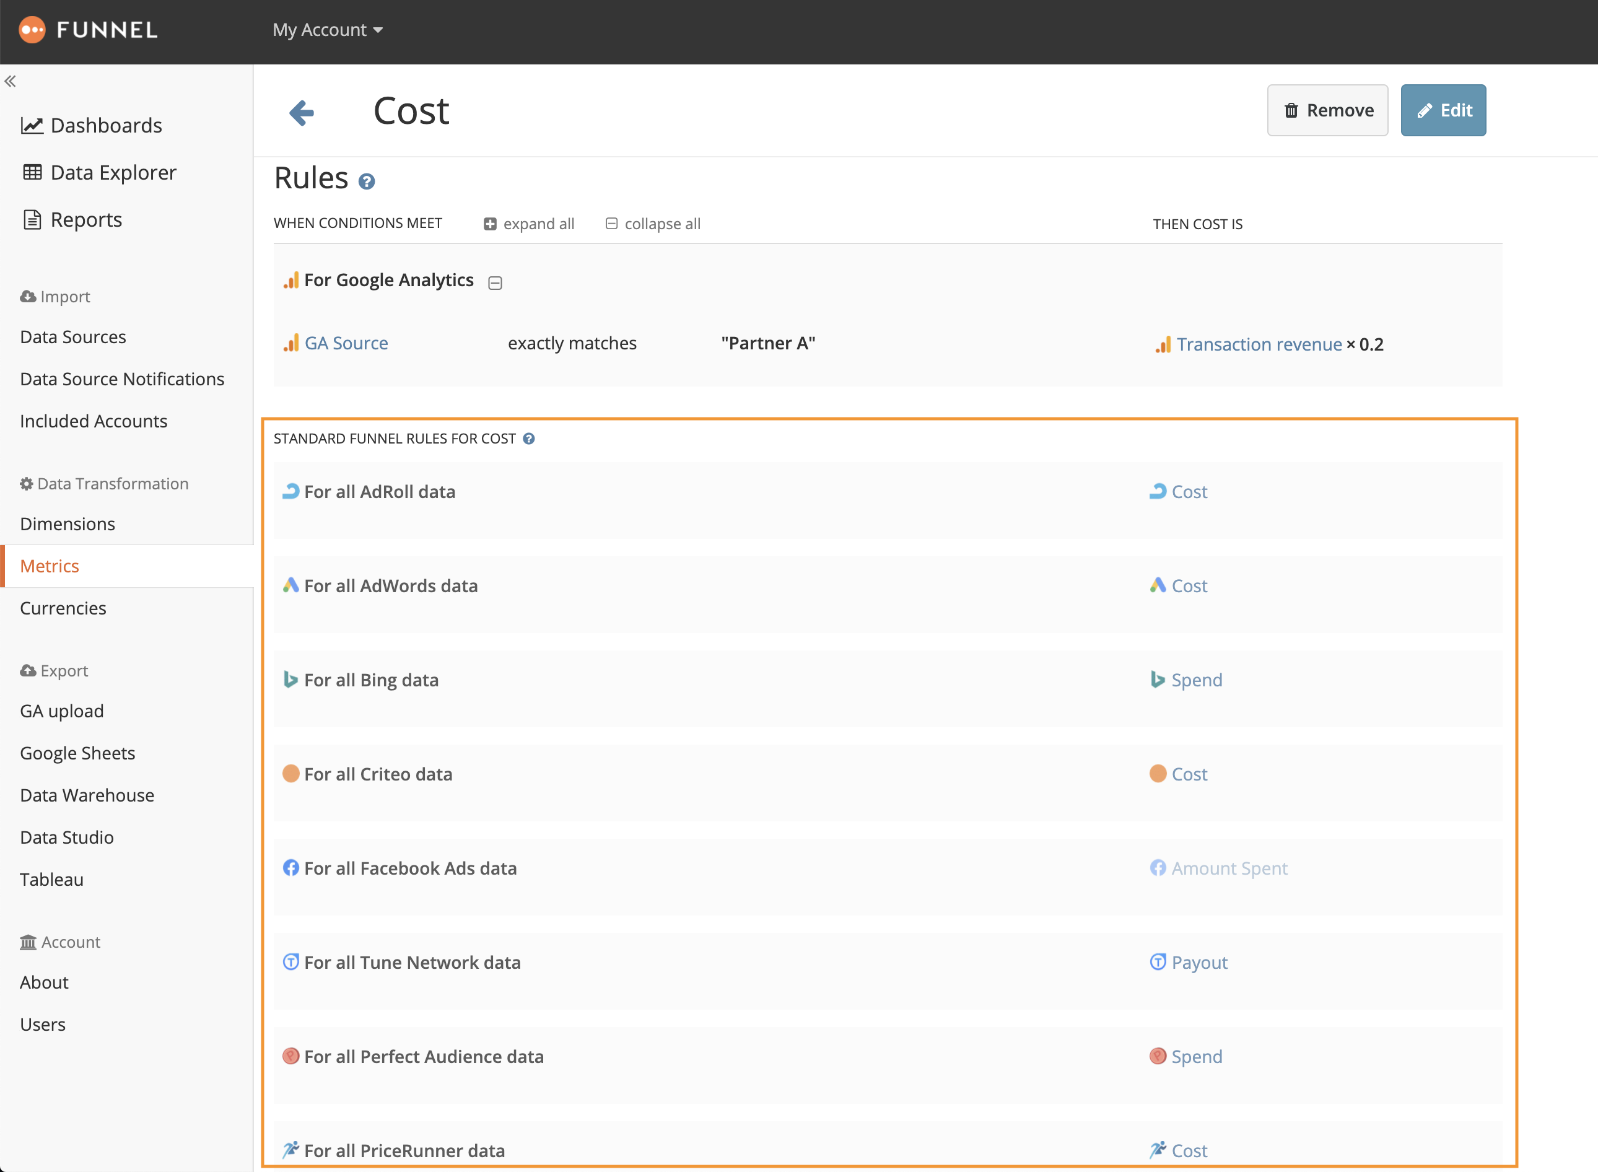Open GA upload export
Viewport: 1598px width, 1172px height.
coord(62,711)
